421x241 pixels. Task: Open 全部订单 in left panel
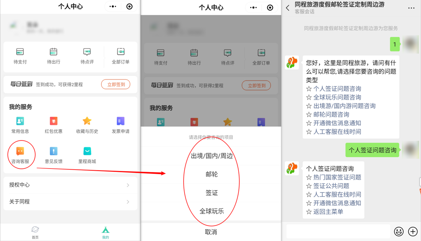coord(121,56)
